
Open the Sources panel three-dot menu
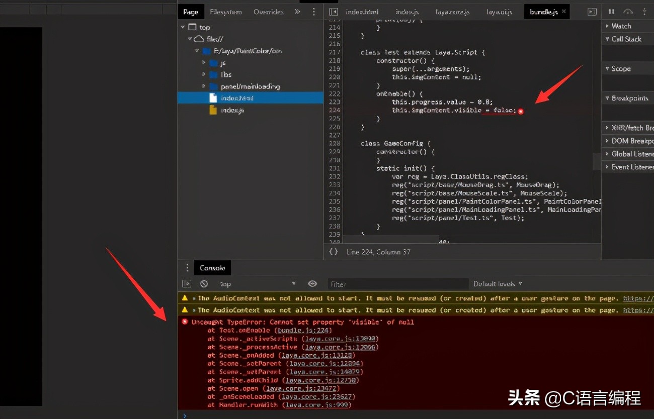[314, 11]
